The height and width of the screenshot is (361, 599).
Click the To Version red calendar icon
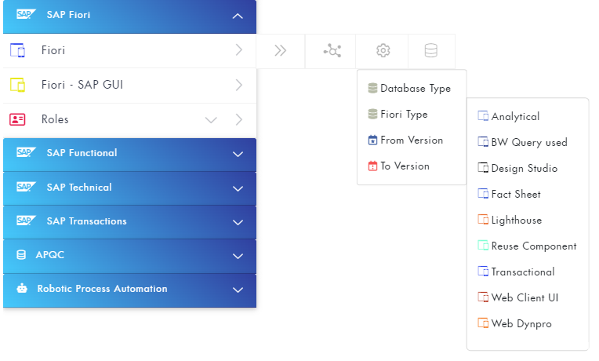372,166
